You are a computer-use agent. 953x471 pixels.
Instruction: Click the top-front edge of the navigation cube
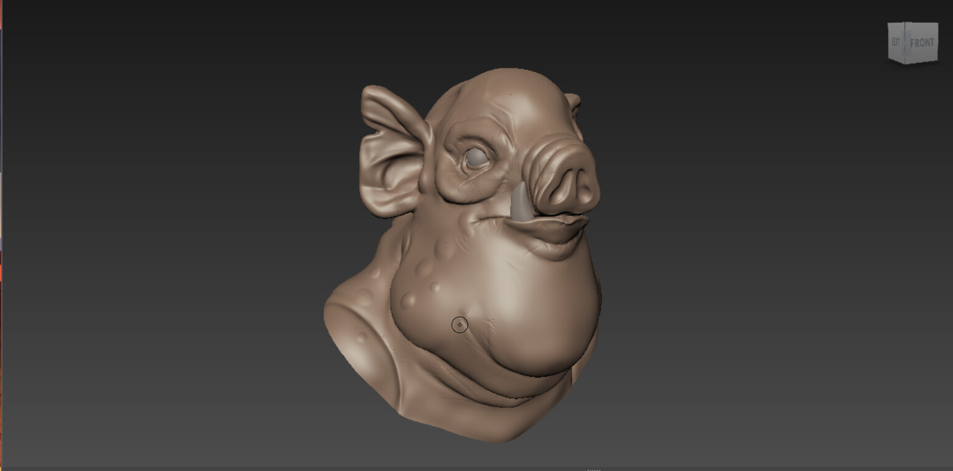tap(922, 23)
